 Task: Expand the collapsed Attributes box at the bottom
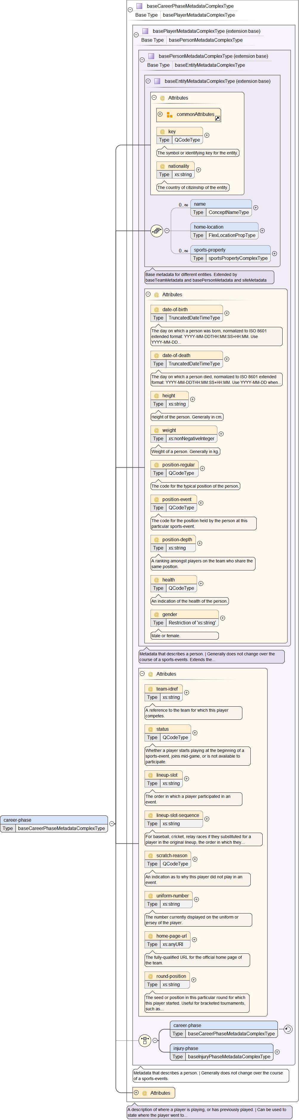136,1093
